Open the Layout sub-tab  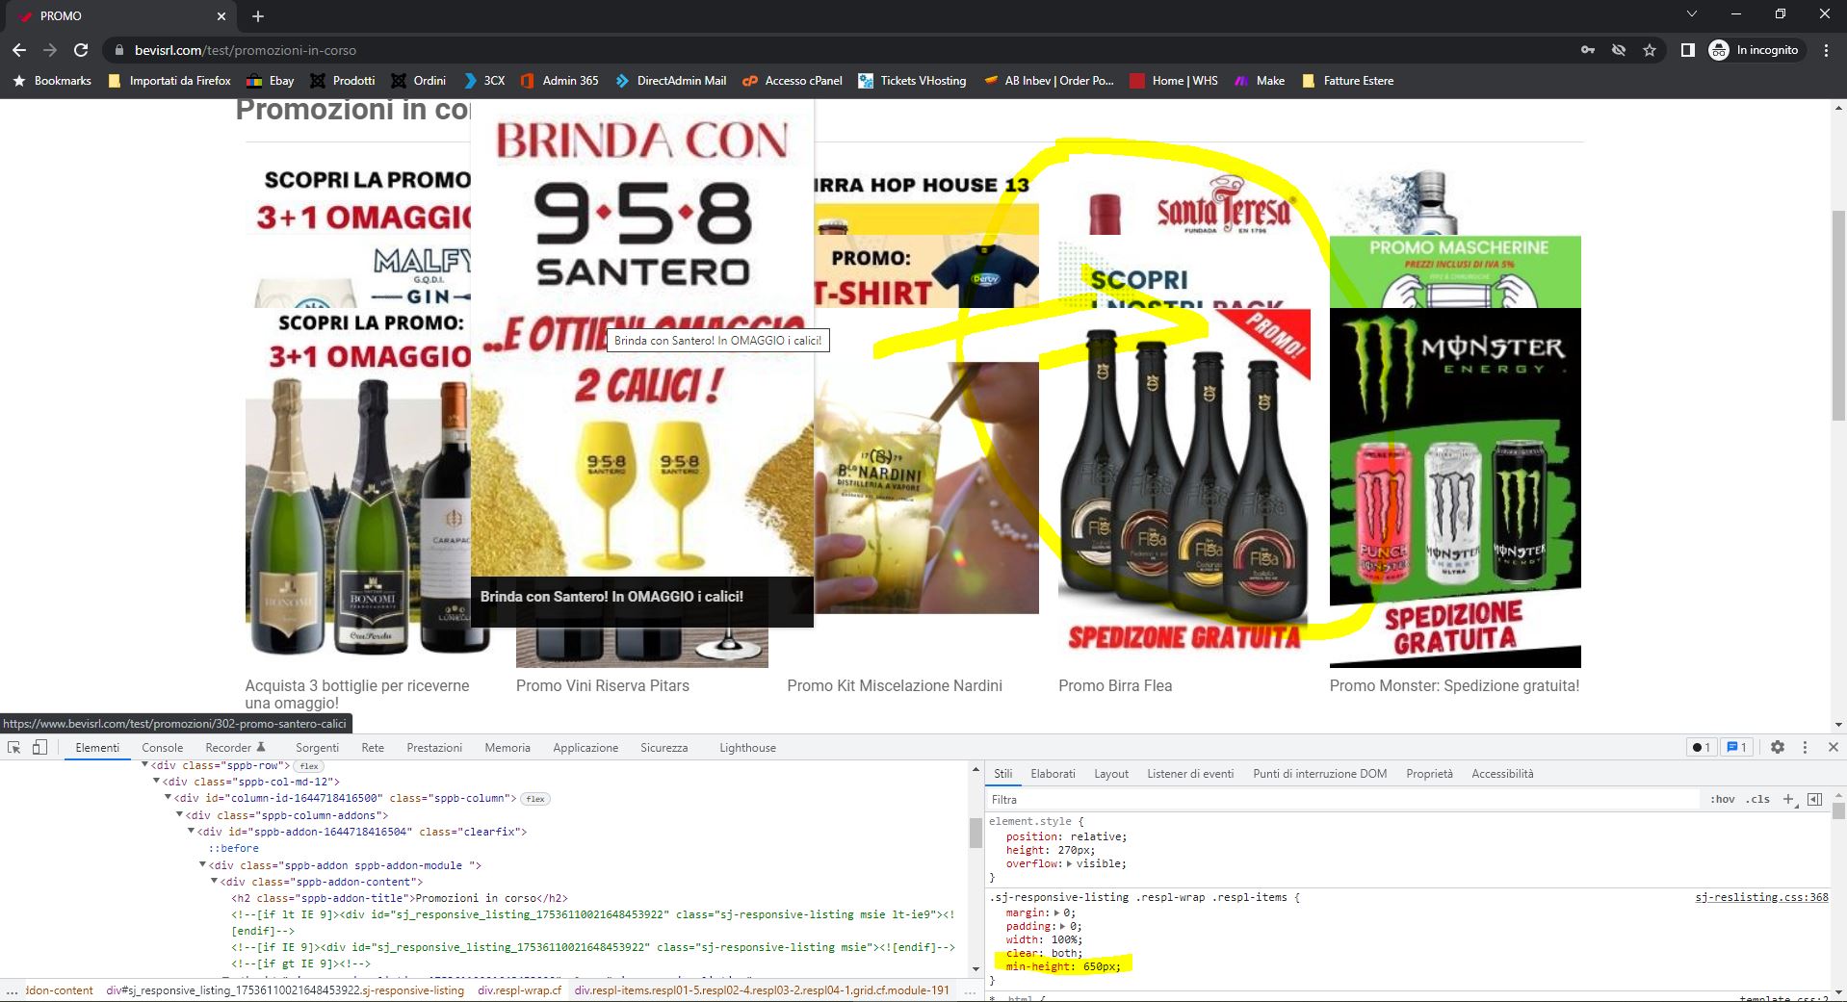pos(1111,774)
